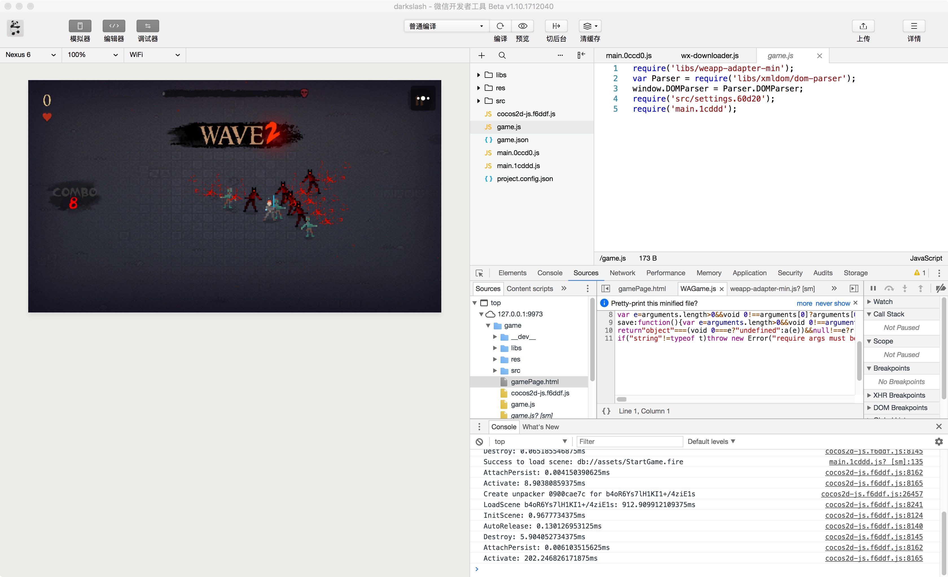Open the devtools customize kebab menu
The width and height of the screenshot is (948, 577).
(x=939, y=273)
